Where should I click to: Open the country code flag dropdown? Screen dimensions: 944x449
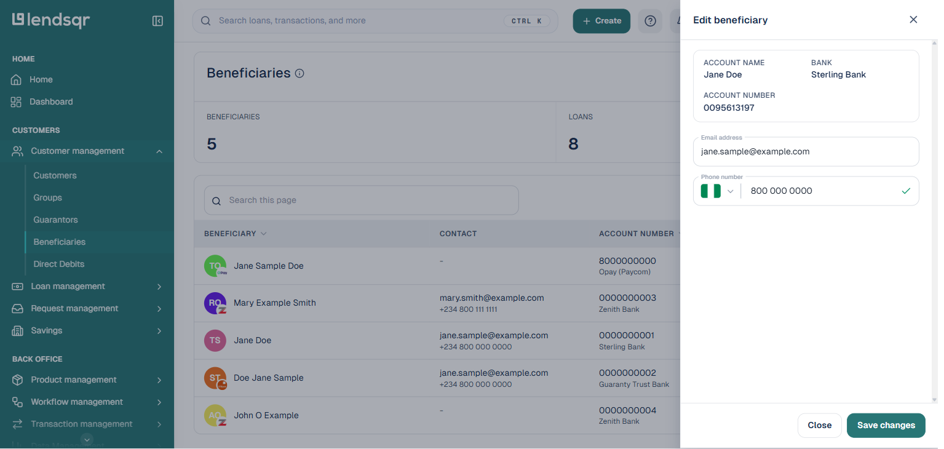pos(718,191)
